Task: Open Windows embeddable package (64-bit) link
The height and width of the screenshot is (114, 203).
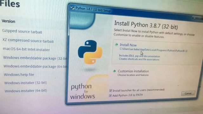Action: (35, 66)
